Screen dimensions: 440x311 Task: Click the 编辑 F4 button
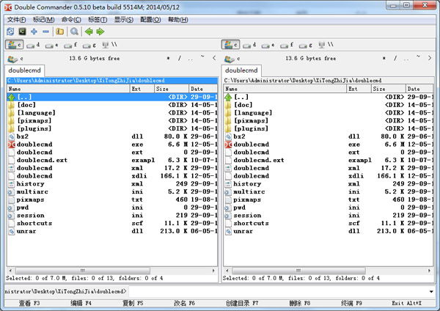[x=81, y=303]
